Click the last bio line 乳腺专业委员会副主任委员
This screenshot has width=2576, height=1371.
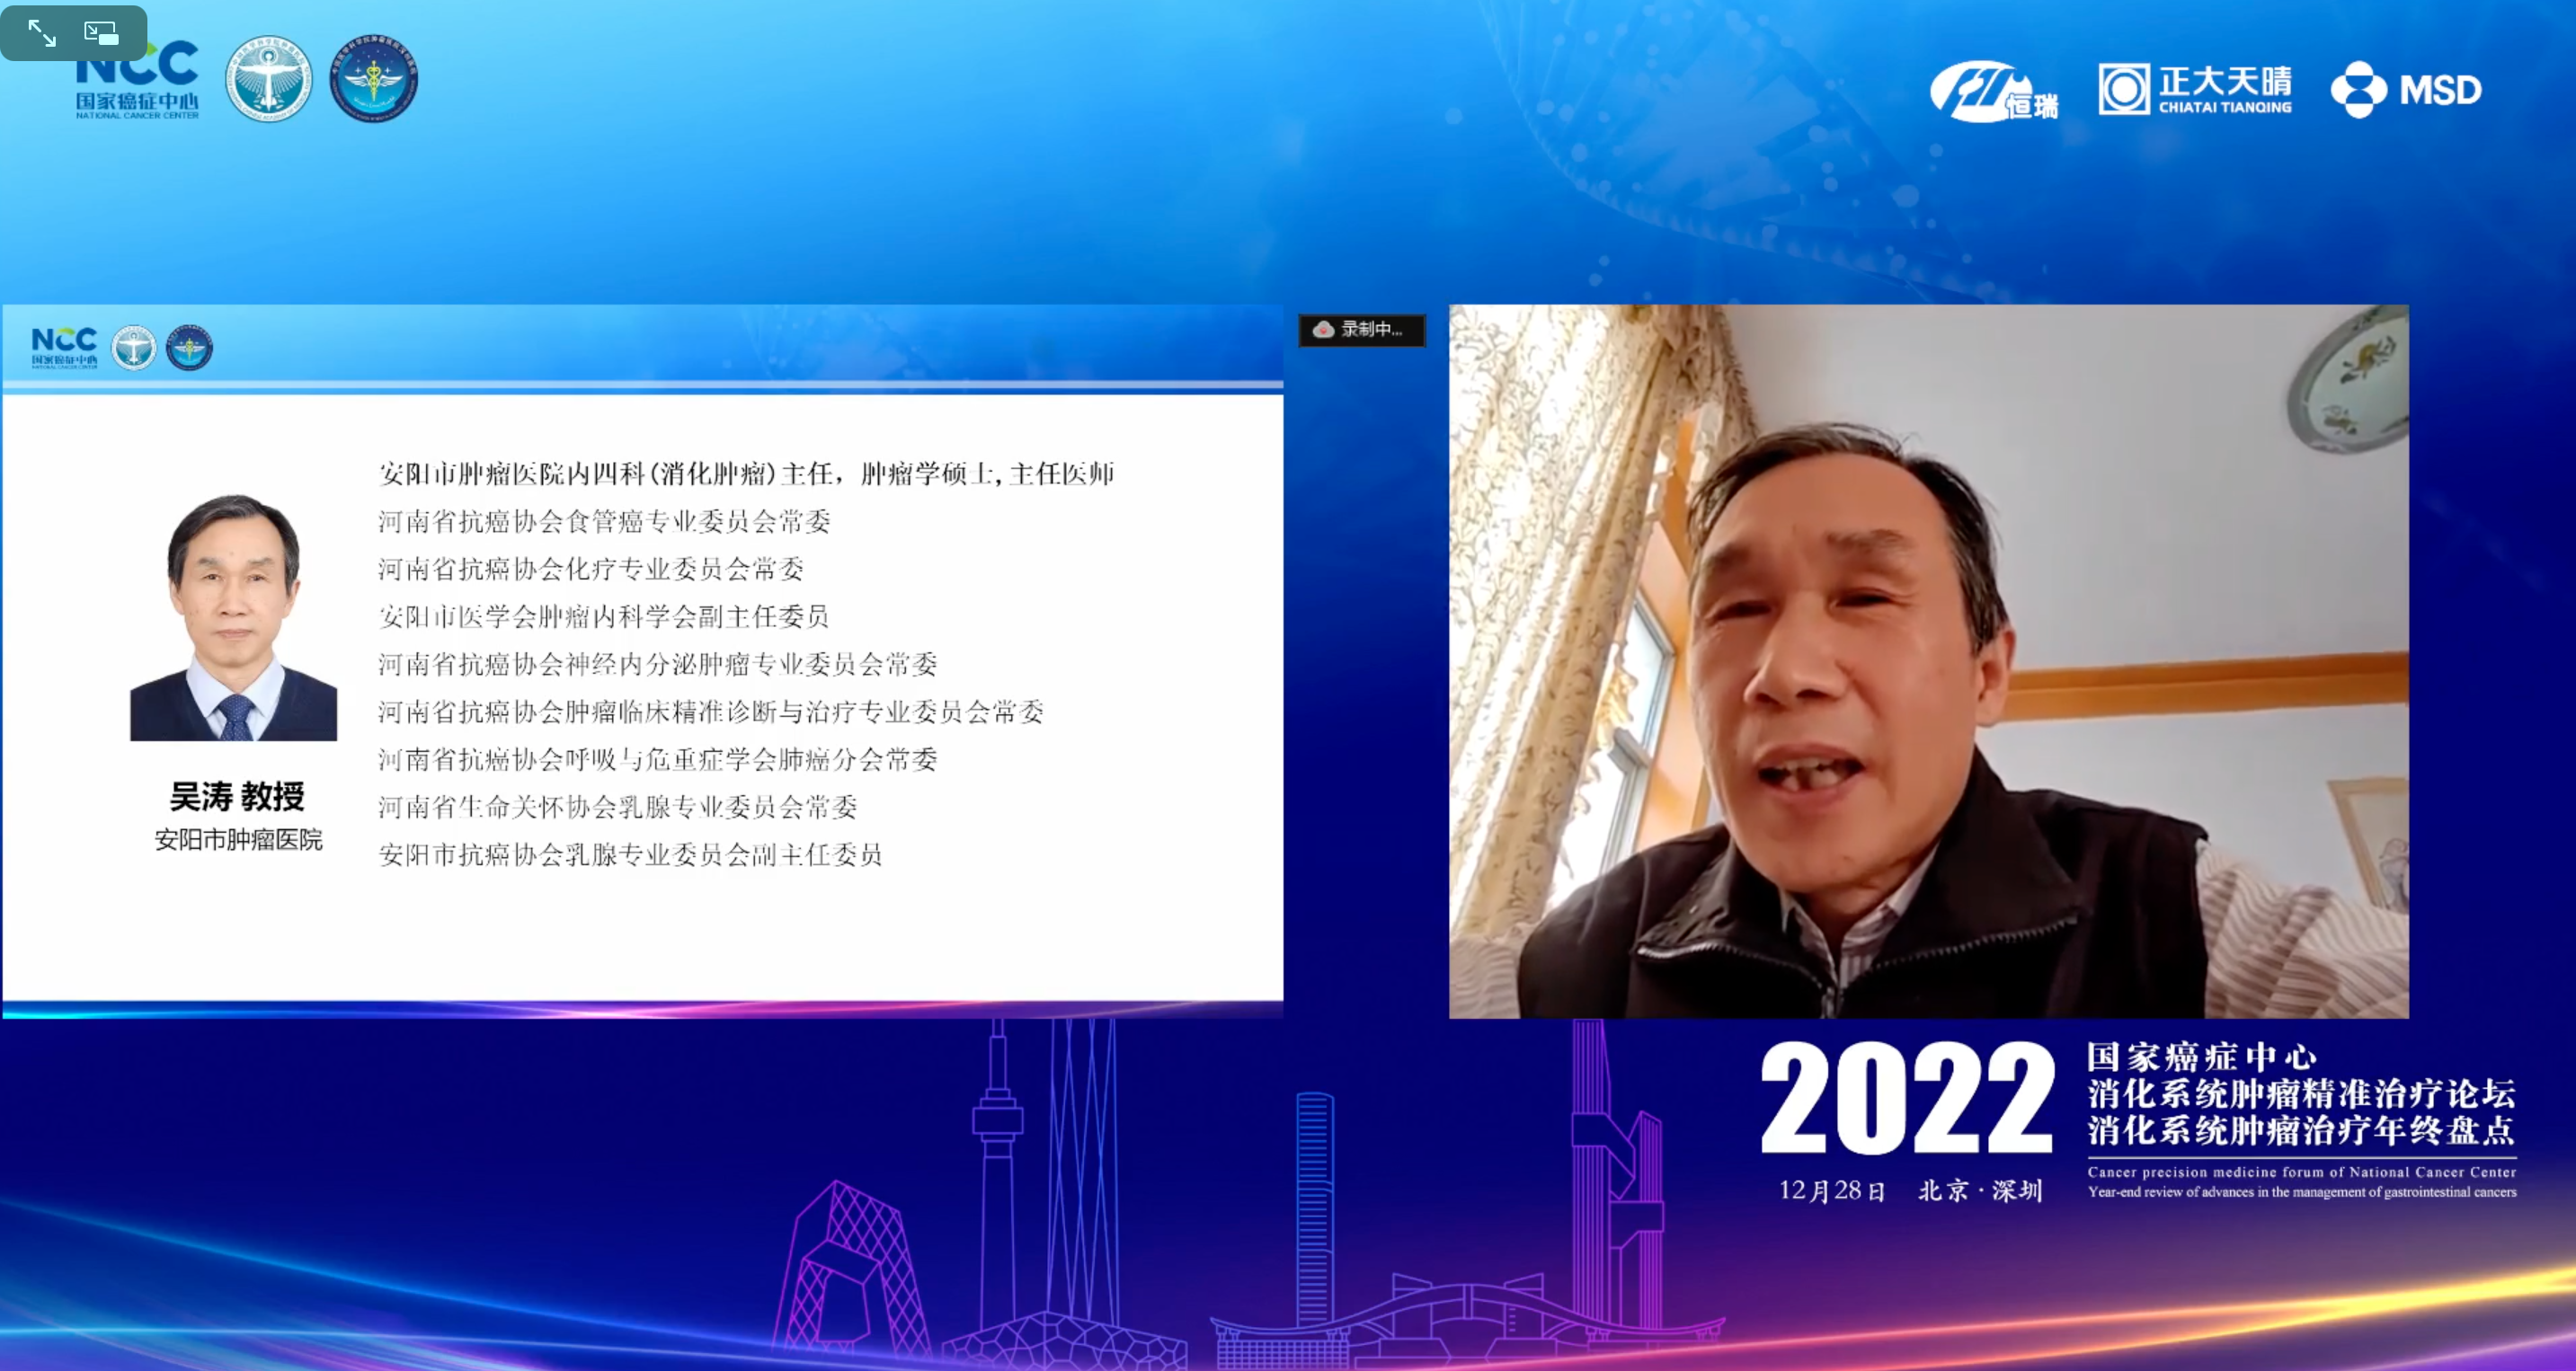[630, 854]
